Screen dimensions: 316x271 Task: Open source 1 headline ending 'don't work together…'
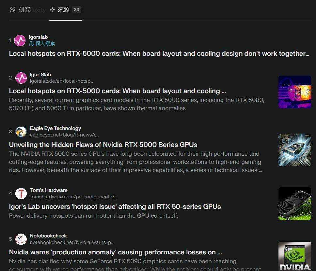159,53
